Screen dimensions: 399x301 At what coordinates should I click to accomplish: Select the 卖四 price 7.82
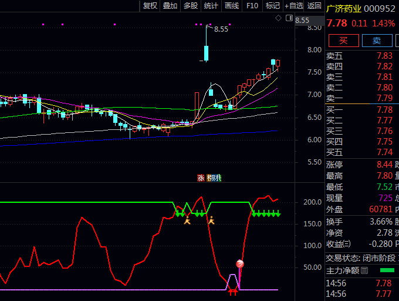tap(384, 66)
